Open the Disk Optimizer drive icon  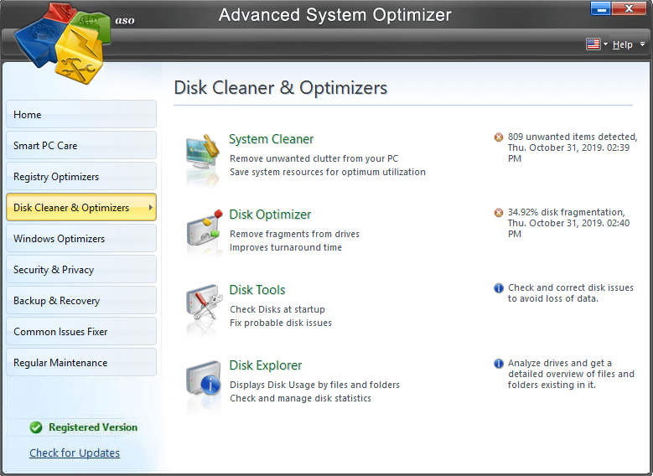(x=204, y=229)
